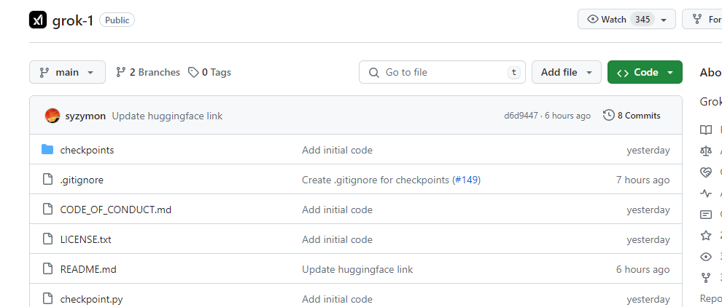The height and width of the screenshot is (307, 722).
Task: Click the Add initial code commit for LICENSE.txt
Action: (337, 240)
